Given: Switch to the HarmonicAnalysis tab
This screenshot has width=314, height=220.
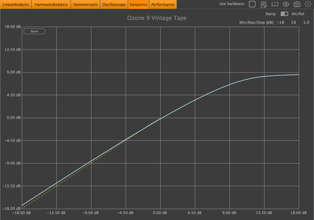Looking at the screenshot, I should 51,4.
